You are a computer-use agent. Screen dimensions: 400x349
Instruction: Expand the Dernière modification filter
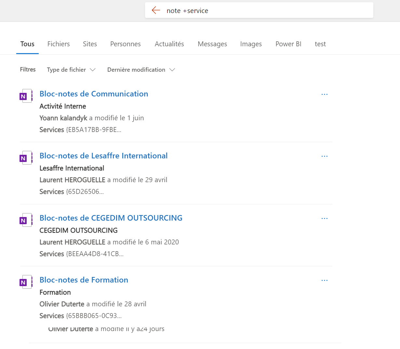click(x=141, y=70)
